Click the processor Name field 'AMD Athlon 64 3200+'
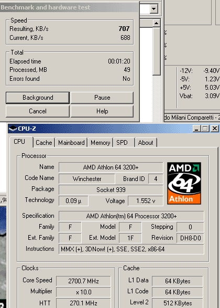220x308 pixels. 111,167
